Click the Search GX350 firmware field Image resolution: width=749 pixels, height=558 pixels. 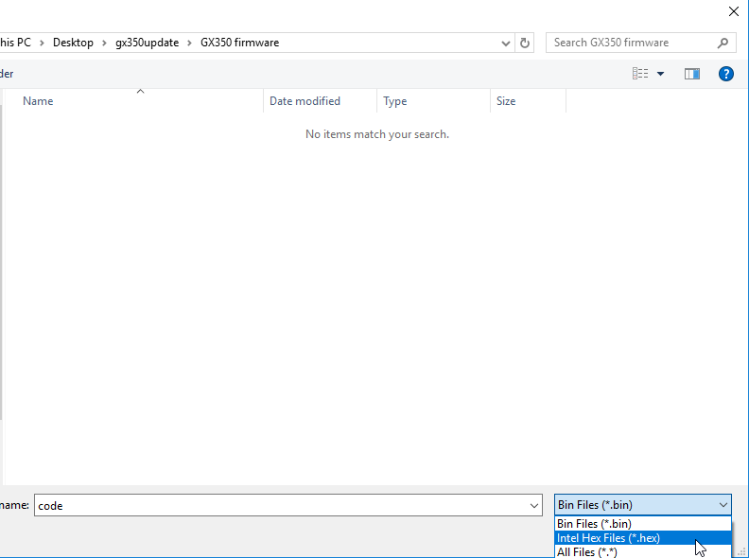(x=629, y=43)
